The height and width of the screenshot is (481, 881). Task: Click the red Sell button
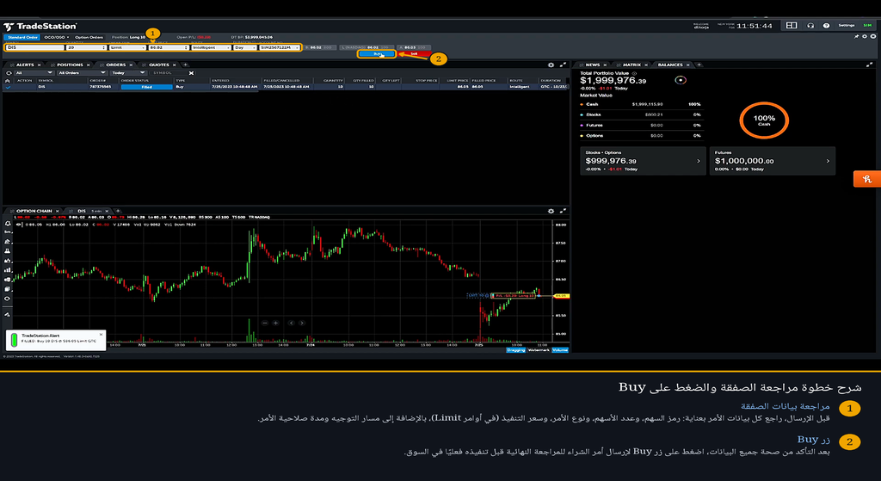pos(414,54)
